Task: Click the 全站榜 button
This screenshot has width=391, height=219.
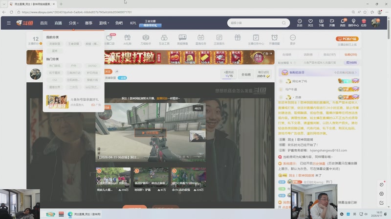Action: pyautogui.click(x=246, y=74)
